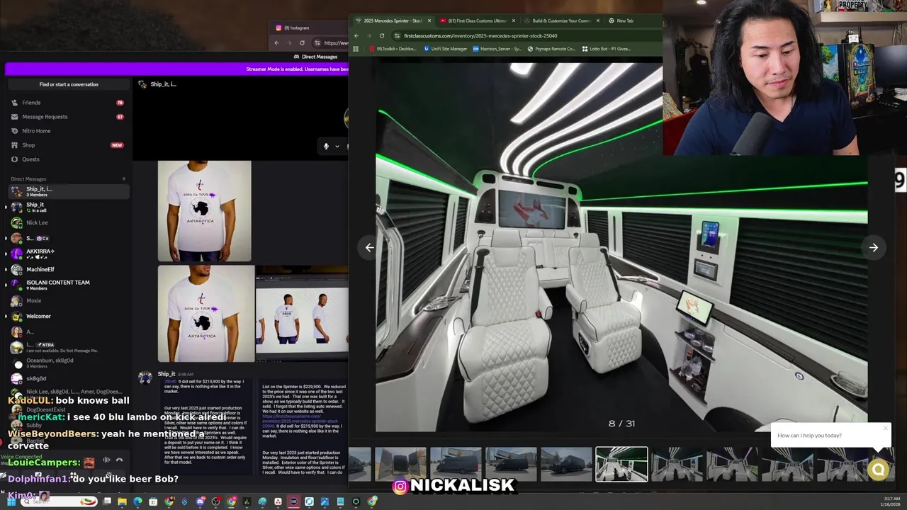Open Ship_it direct message in a call
Screen dimensions: 907x510
[67, 207]
